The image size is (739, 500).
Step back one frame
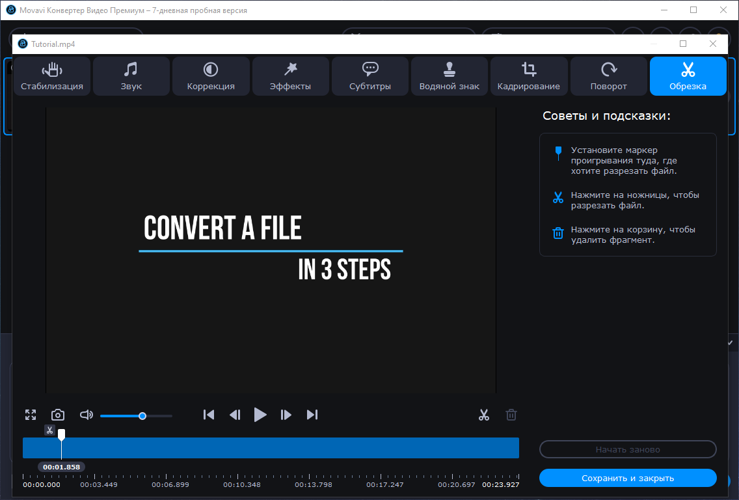(235, 415)
